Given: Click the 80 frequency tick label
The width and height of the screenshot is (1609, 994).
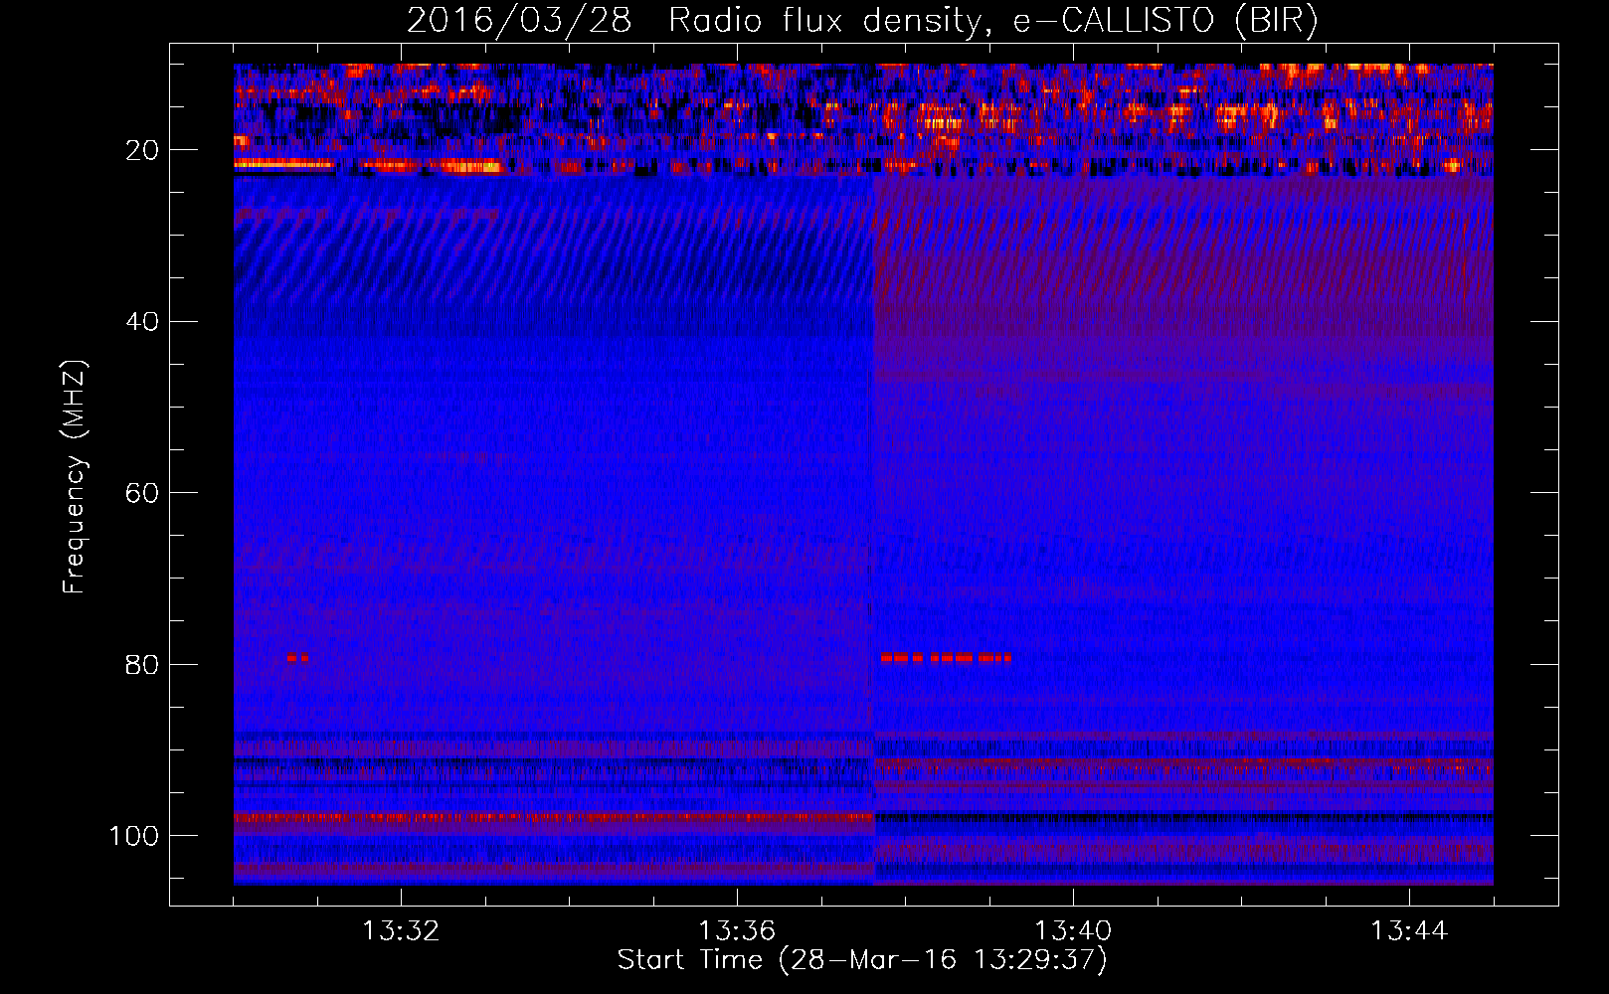Looking at the screenshot, I should point(142,665).
